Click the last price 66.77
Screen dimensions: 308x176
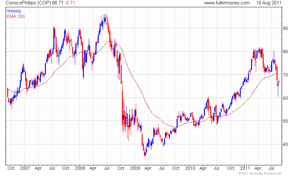coord(58,3)
